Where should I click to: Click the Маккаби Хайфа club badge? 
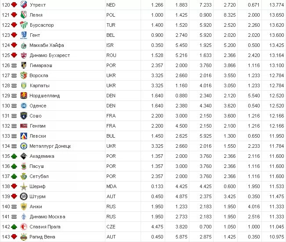[24, 45]
